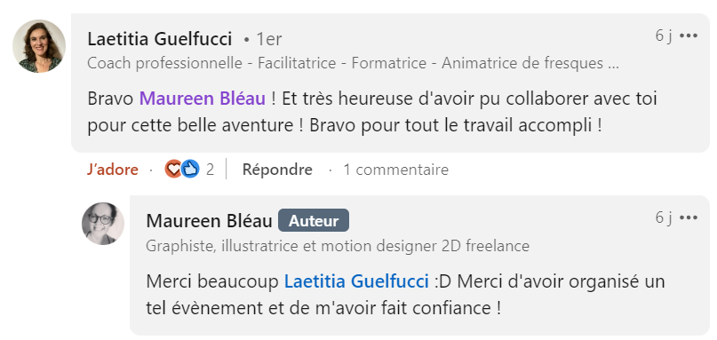Screen dimensions: 717x340
Task: Open the three-dot menu on Laetitia's comment
Action: tap(689, 36)
